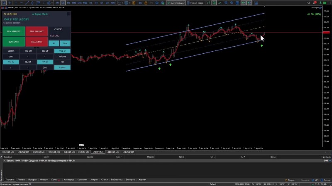Select the horizontal line drawing tool
Image resolution: width=332 pixels, height=186 pixels.
[22, 3]
